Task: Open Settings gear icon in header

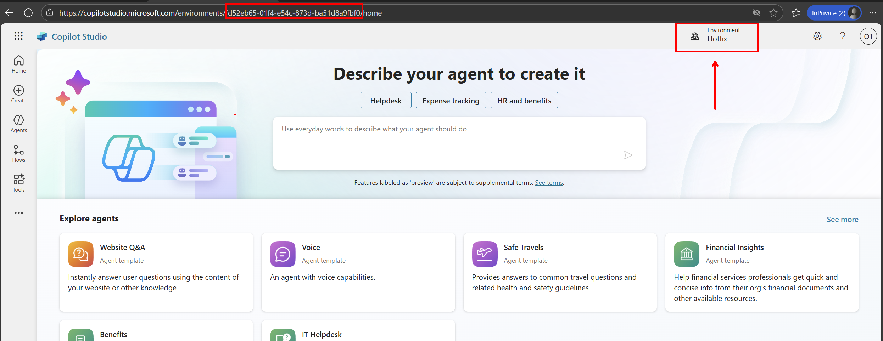Action: point(817,36)
